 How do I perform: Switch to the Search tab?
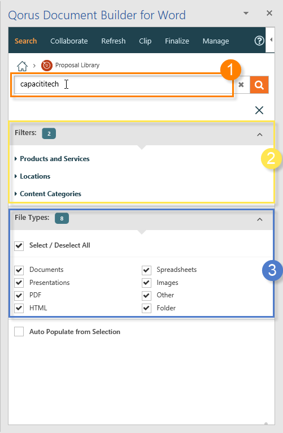click(x=25, y=41)
